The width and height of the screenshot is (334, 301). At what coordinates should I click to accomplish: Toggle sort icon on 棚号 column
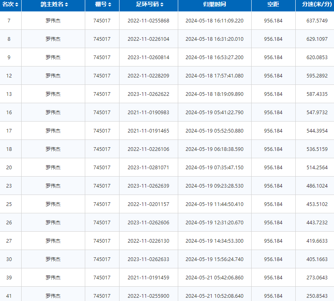point(110,4)
